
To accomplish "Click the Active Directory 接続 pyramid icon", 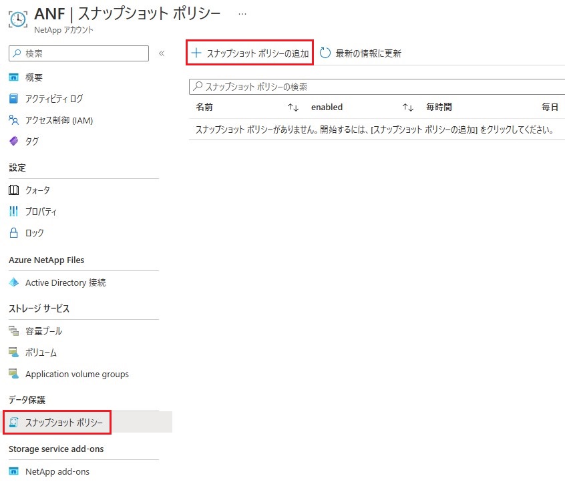I will [x=14, y=282].
